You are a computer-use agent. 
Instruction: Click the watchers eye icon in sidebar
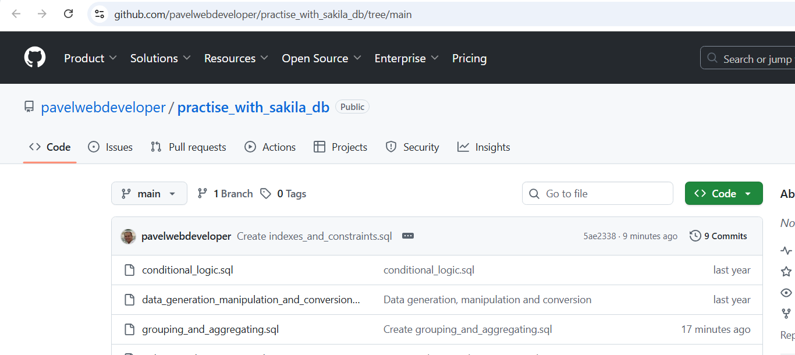pos(786,293)
